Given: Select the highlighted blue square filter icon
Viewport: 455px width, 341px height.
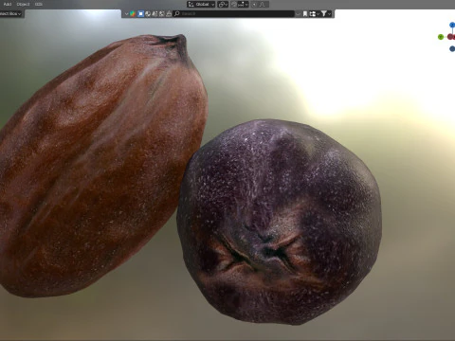Looking at the screenshot, I should point(140,14).
